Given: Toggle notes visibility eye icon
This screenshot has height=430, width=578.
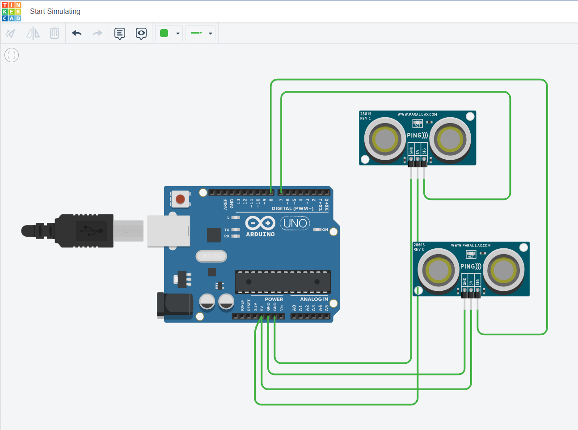Looking at the screenshot, I should 141,34.
